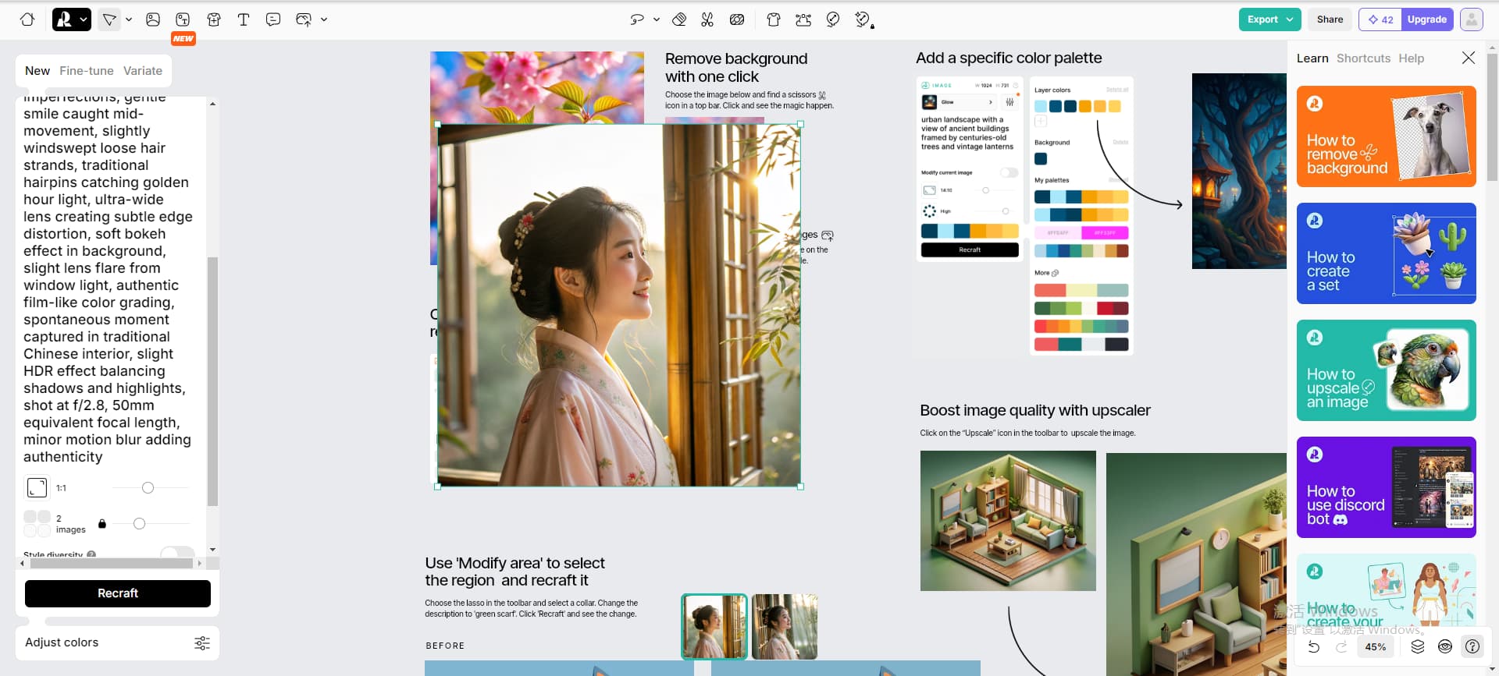Viewport: 1499px width, 676px height.
Task: Expand the lasso tool options chevron
Action: [x=656, y=19]
